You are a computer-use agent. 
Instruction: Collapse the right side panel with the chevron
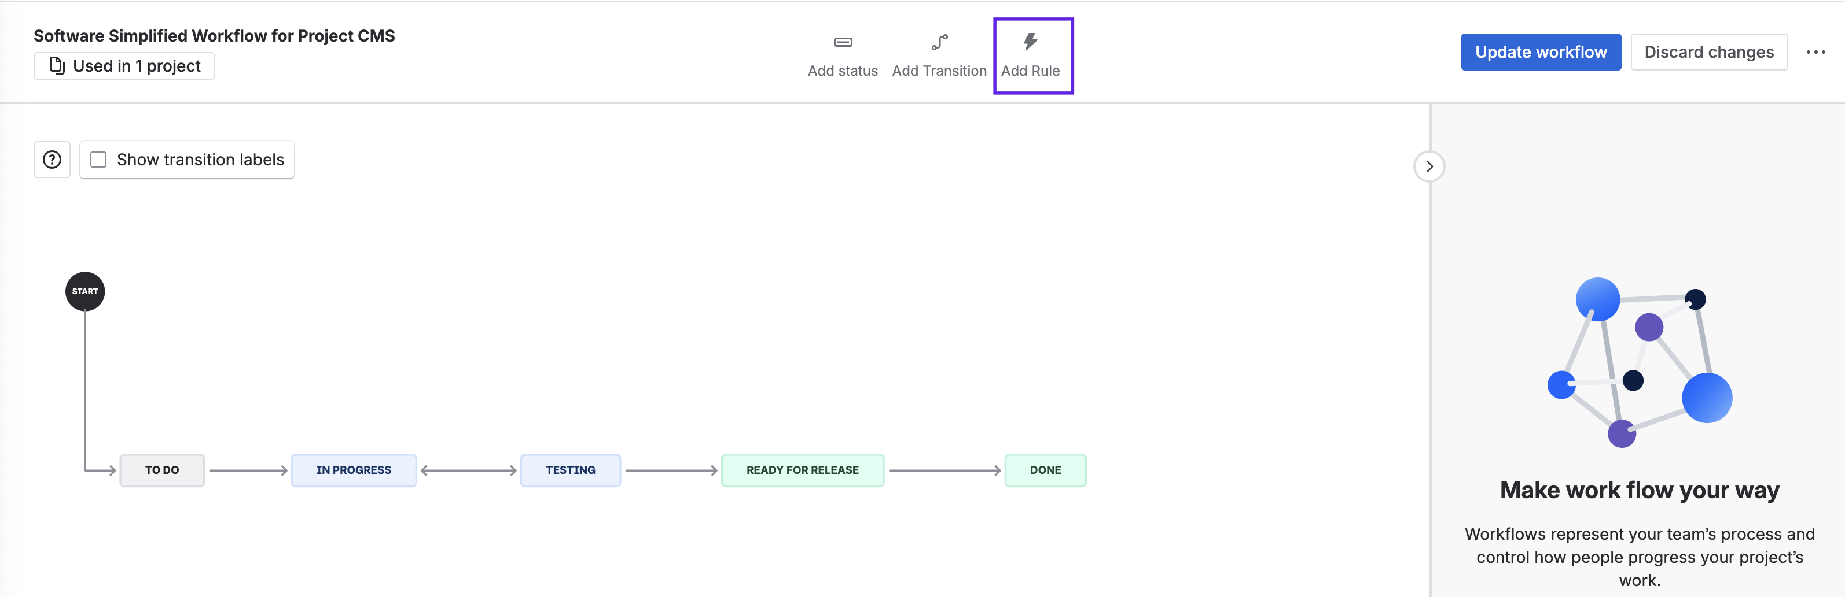[1429, 166]
